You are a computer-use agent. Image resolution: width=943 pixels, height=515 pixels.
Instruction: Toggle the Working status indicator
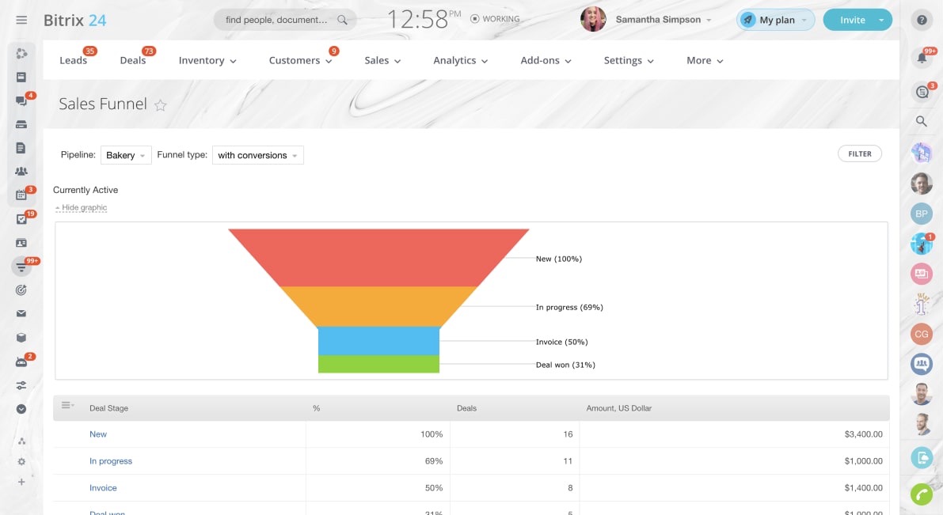495,19
